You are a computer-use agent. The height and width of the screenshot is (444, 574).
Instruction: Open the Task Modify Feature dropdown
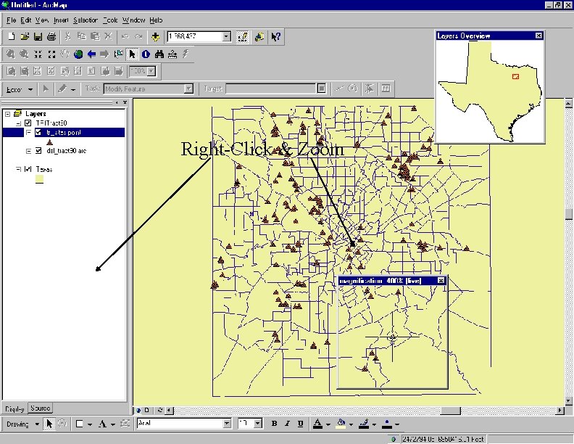point(188,89)
